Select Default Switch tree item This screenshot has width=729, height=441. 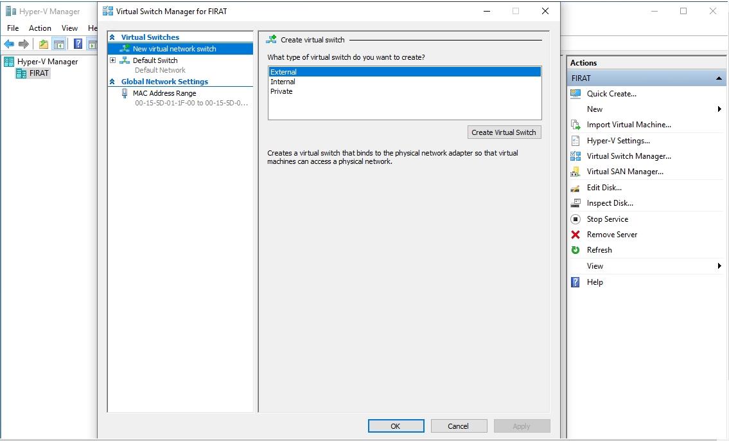[155, 60]
